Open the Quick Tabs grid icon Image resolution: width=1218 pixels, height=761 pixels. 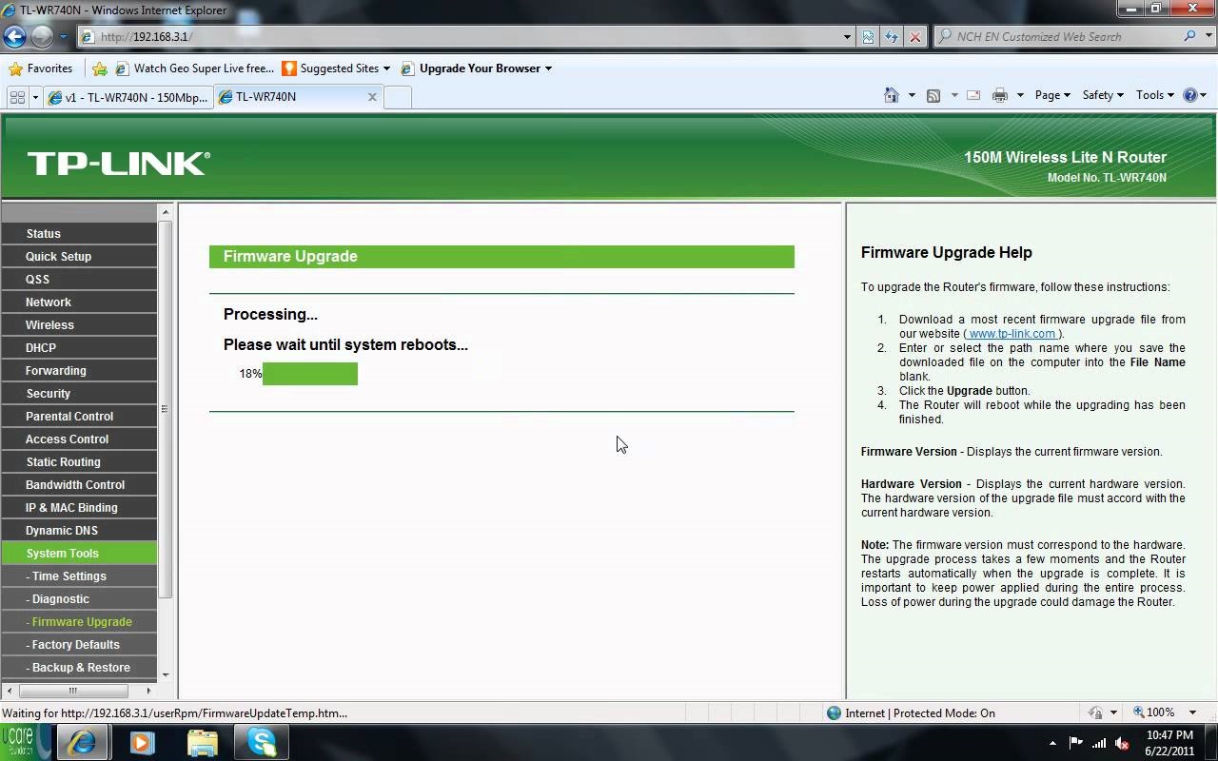[17, 97]
